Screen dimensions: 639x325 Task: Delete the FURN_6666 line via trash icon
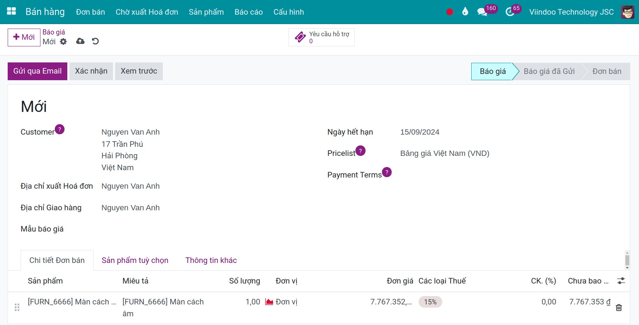point(619,308)
